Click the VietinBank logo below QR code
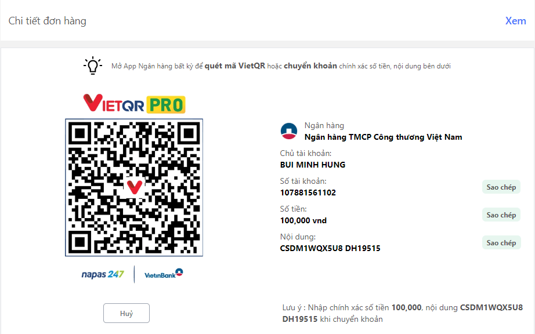Viewport: 535px width, 334px height. click(164, 274)
